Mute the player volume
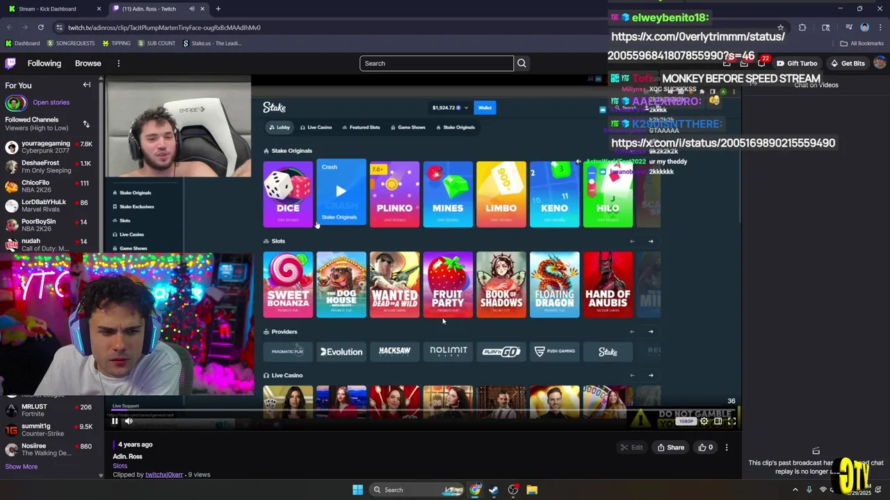890x500 pixels. (129, 421)
